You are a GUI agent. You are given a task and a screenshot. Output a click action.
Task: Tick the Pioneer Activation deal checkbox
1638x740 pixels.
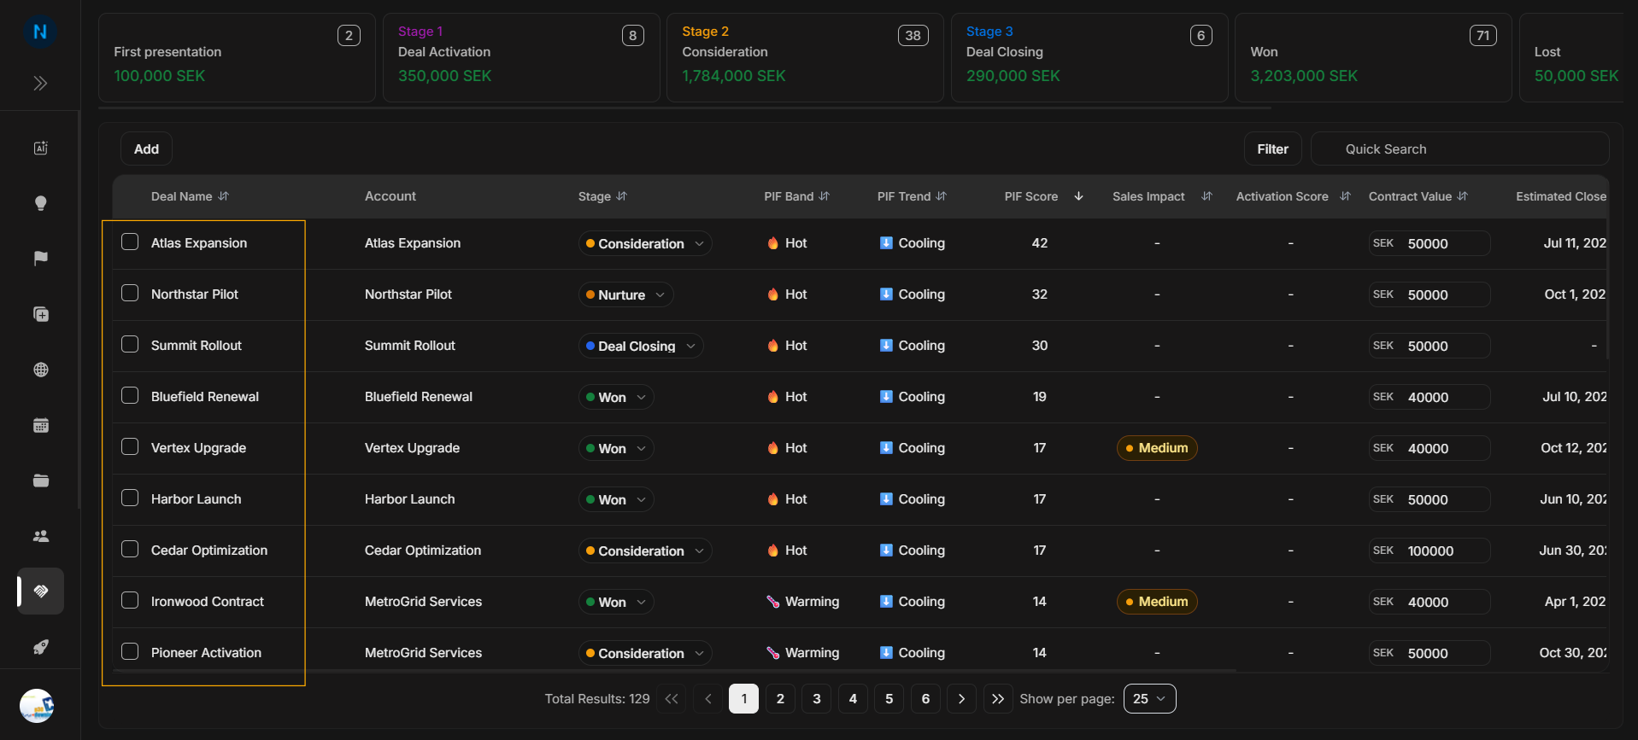click(x=130, y=651)
